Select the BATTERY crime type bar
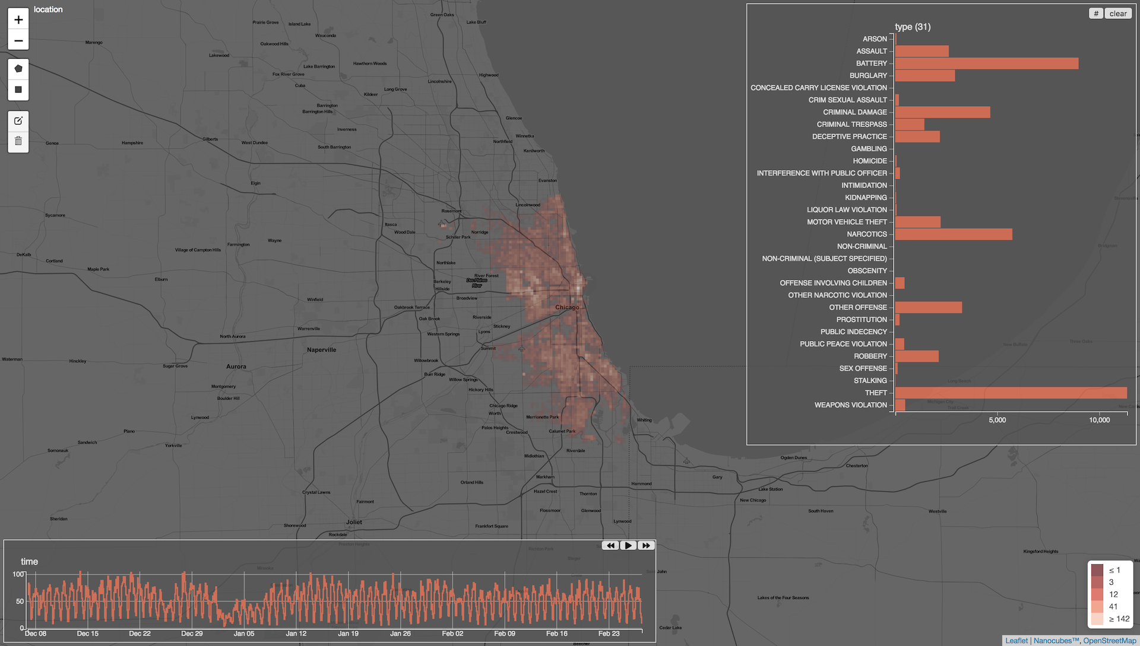Viewport: 1140px width, 646px height. click(x=986, y=63)
